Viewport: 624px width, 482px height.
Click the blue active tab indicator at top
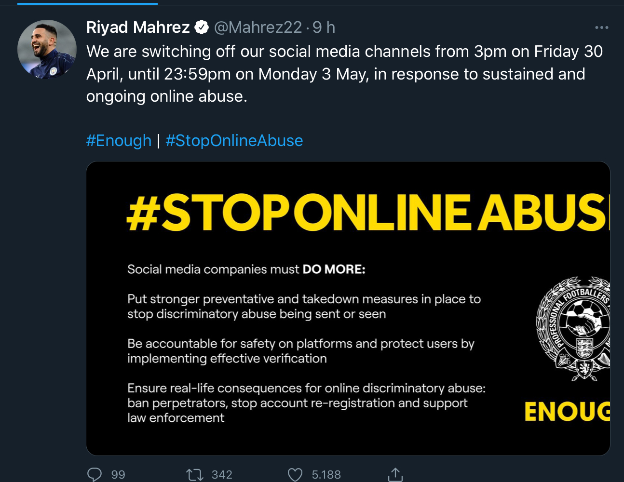tap(87, 3)
